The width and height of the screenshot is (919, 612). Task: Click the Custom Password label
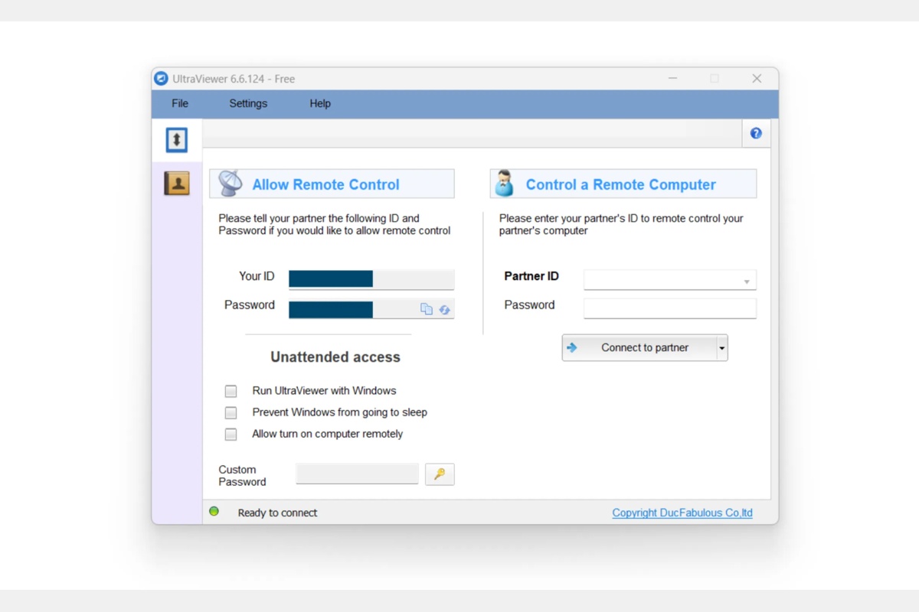(242, 476)
